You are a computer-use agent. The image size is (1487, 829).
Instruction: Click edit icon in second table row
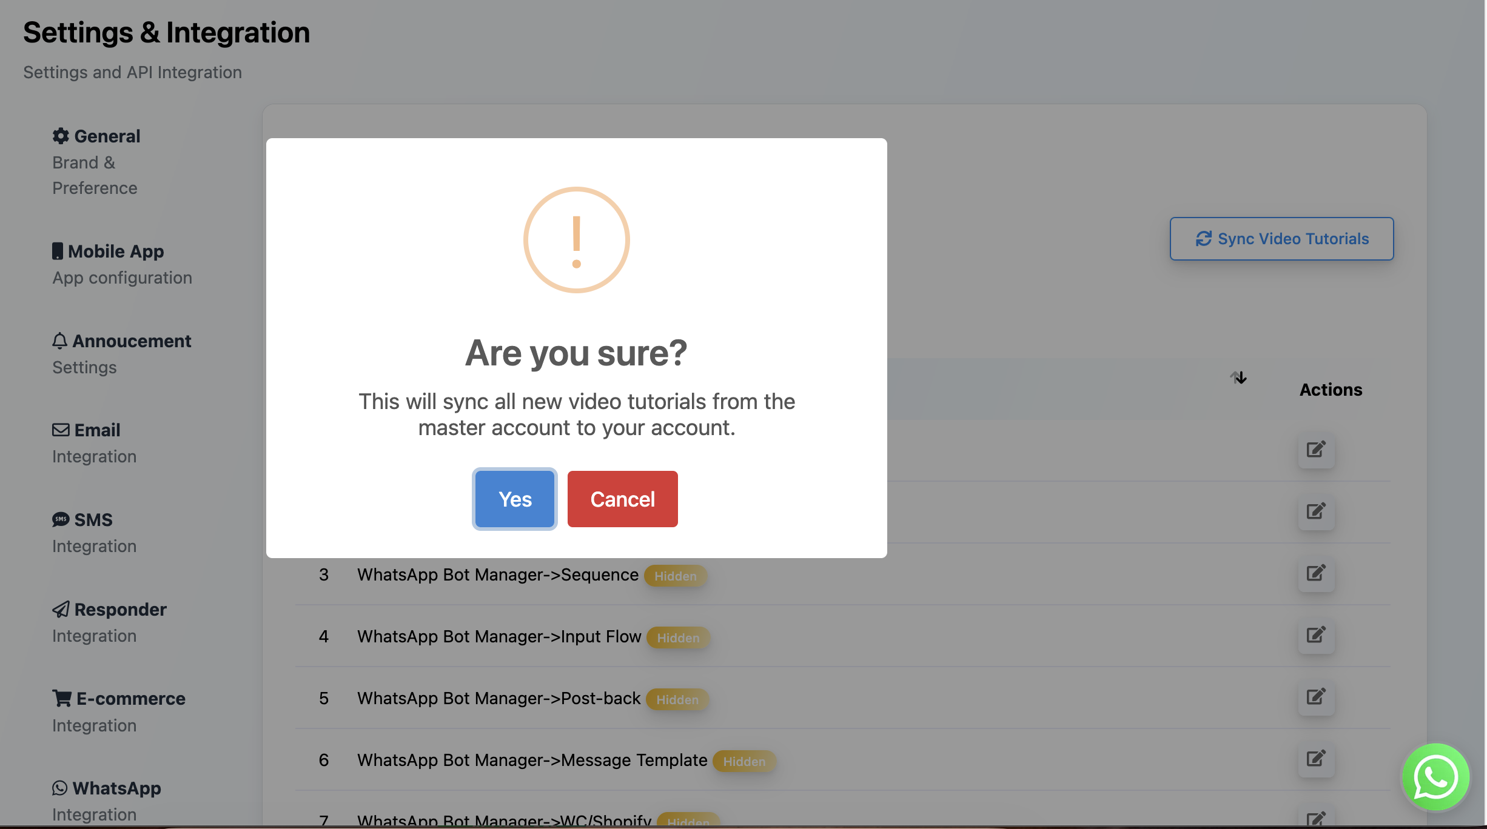pos(1315,511)
